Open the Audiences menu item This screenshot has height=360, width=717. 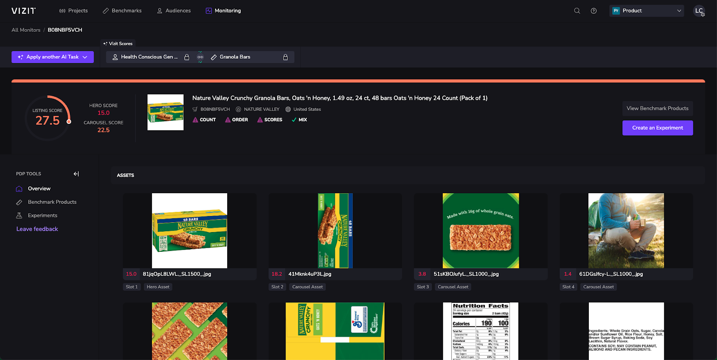pos(174,11)
